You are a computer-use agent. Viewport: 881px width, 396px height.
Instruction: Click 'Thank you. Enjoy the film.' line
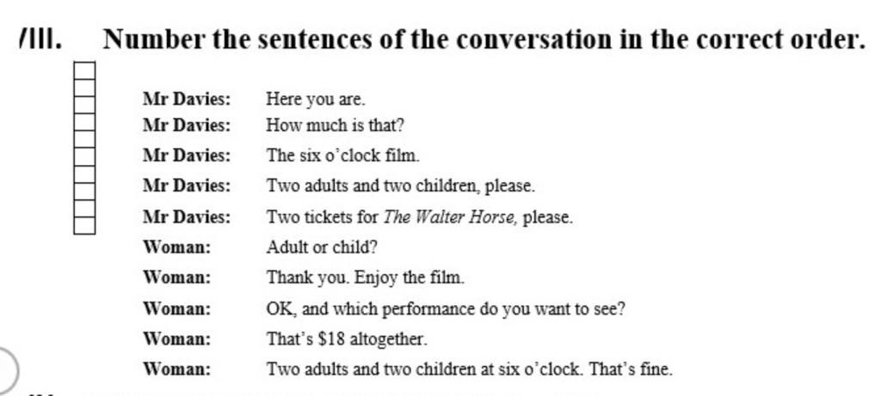pyautogui.click(x=365, y=277)
